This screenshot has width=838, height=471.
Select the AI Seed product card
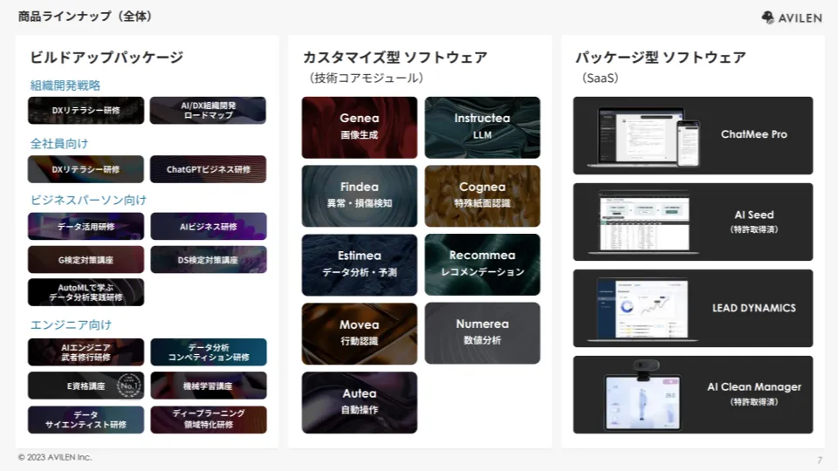tap(692, 222)
